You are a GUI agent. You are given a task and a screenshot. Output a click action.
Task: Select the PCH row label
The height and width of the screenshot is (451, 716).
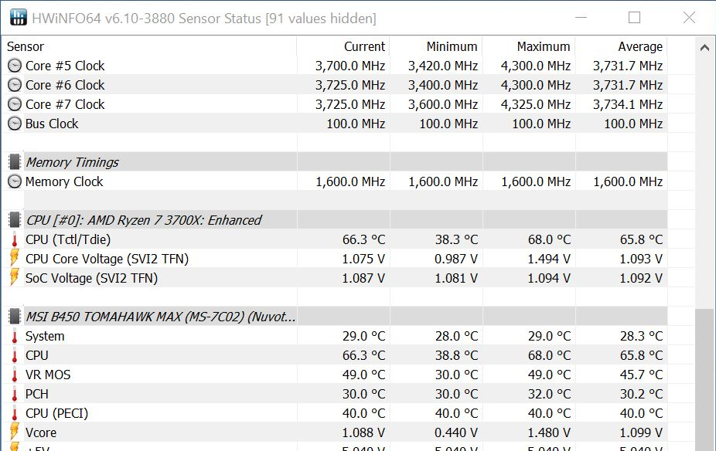(36, 394)
